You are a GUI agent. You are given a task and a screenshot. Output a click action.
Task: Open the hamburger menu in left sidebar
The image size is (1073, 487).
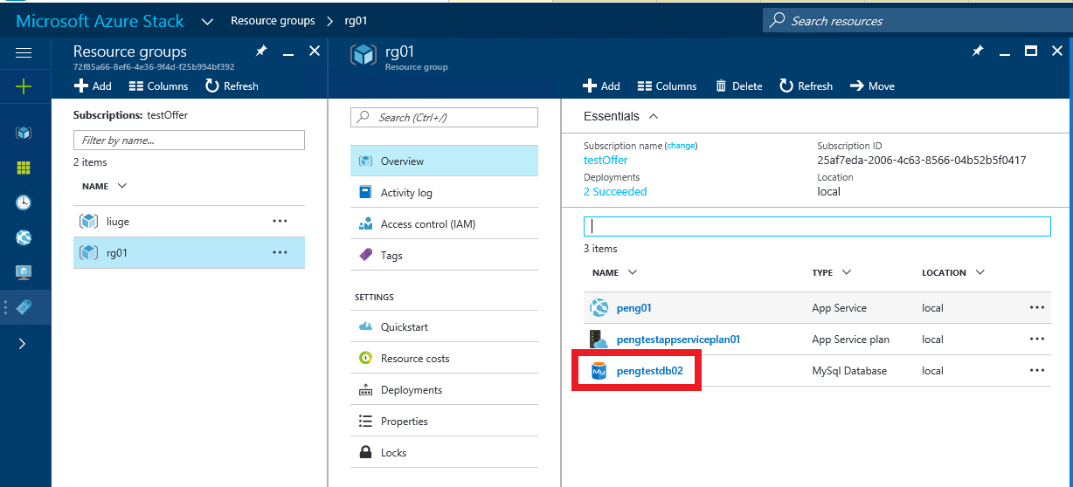click(x=24, y=53)
